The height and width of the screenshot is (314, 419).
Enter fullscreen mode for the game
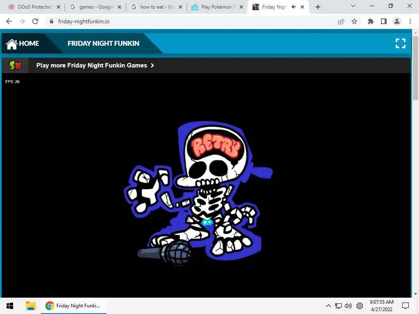(400, 43)
